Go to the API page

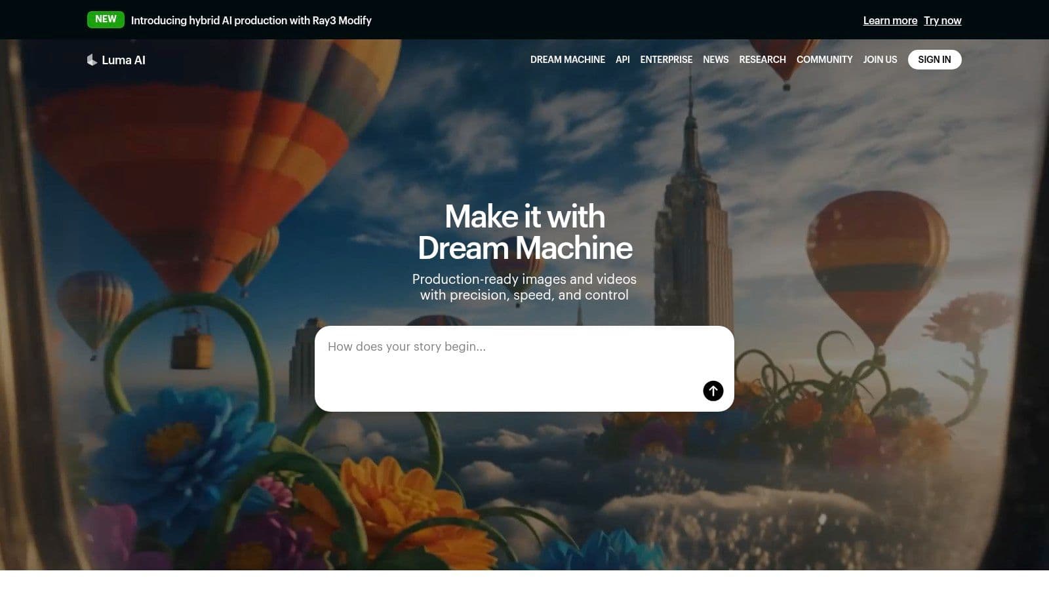point(622,60)
